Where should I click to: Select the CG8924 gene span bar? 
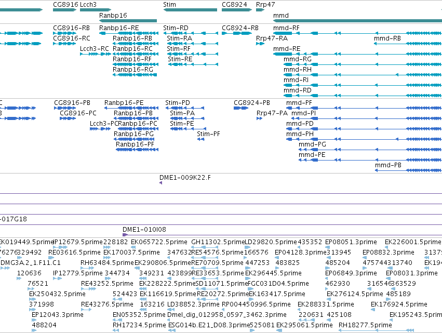pyautogui.click(x=237, y=10)
